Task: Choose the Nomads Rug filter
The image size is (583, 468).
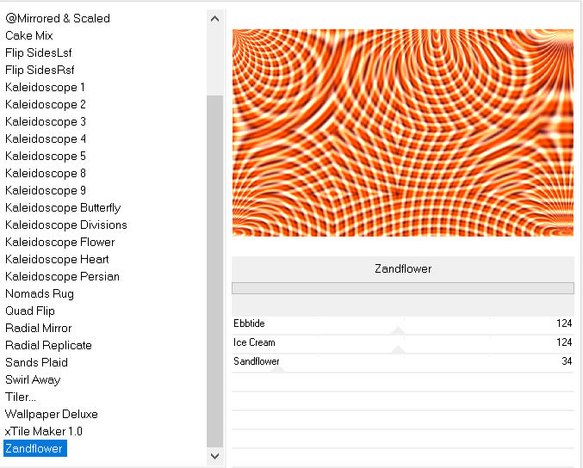Action: pyautogui.click(x=40, y=293)
